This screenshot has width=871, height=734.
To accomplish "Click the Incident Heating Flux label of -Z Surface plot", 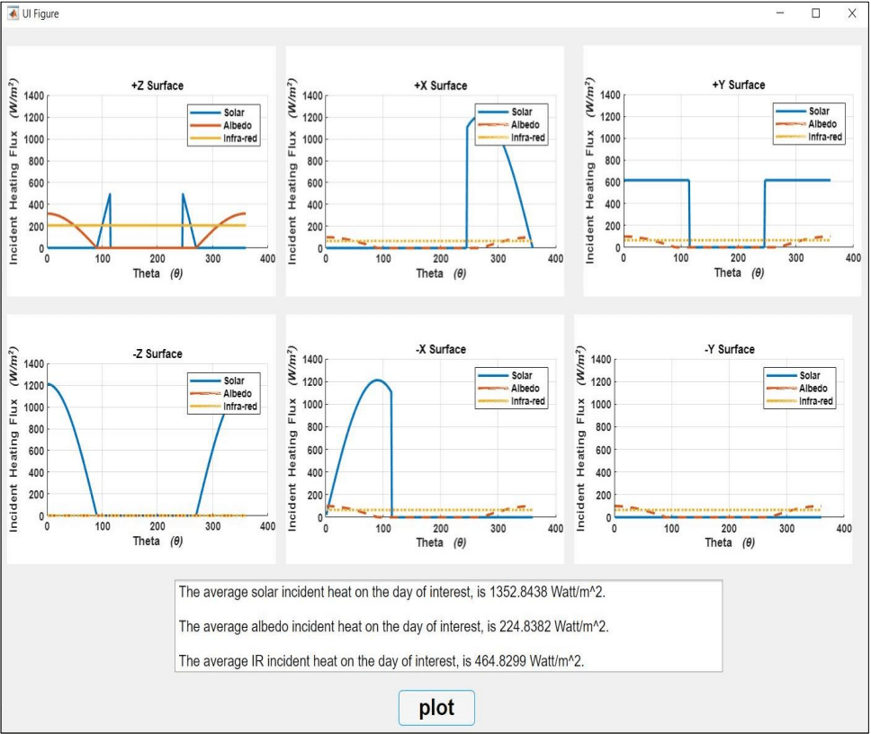I will pyautogui.click(x=14, y=439).
